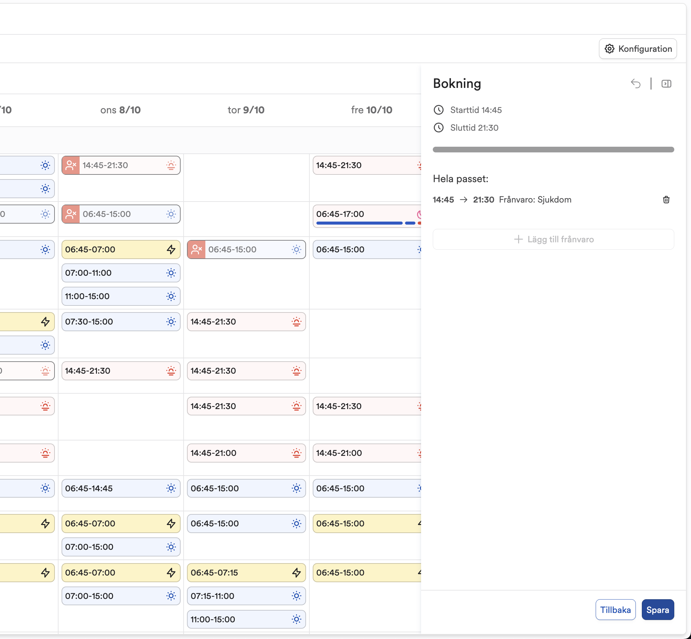Select the fre 10/10 column header
Image resolution: width=691 pixels, height=639 pixels.
tap(371, 110)
